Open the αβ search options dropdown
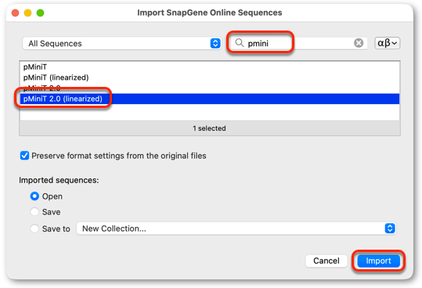Screen dimensions: 422x288 coord(387,43)
